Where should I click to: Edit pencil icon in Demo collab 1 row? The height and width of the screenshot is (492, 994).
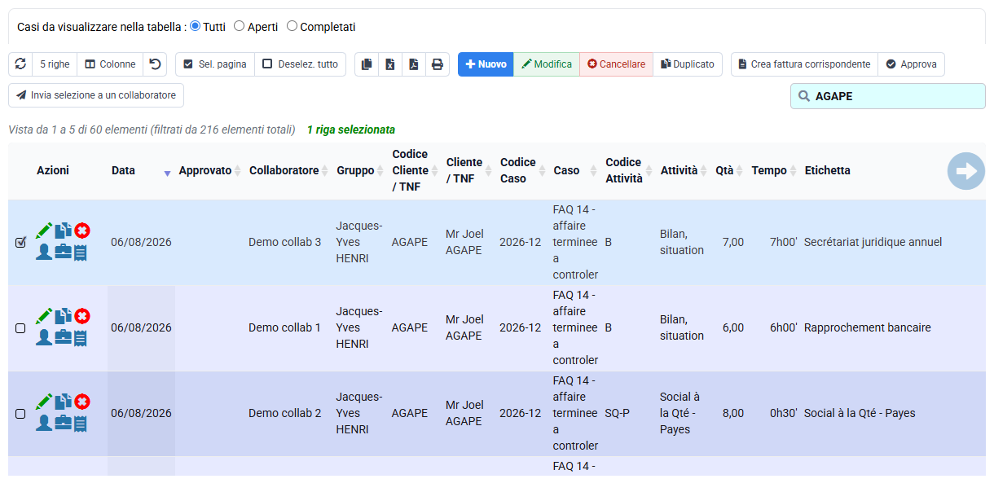click(x=44, y=316)
